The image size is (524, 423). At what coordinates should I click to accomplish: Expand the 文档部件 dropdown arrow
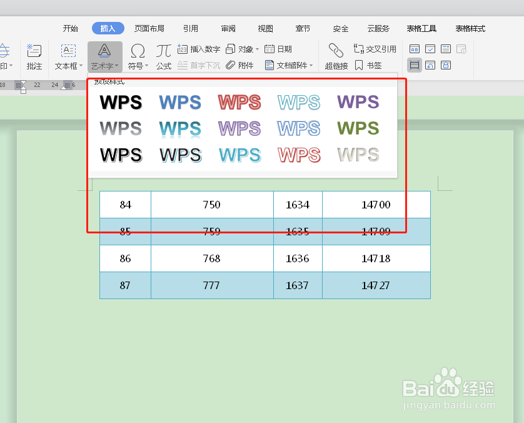311,65
